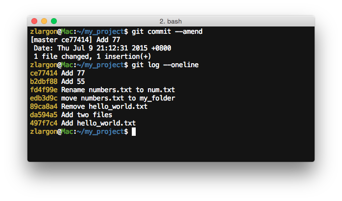
Task: Click '1 file changed, 1 insertion(+)' line
Action: coord(92,56)
